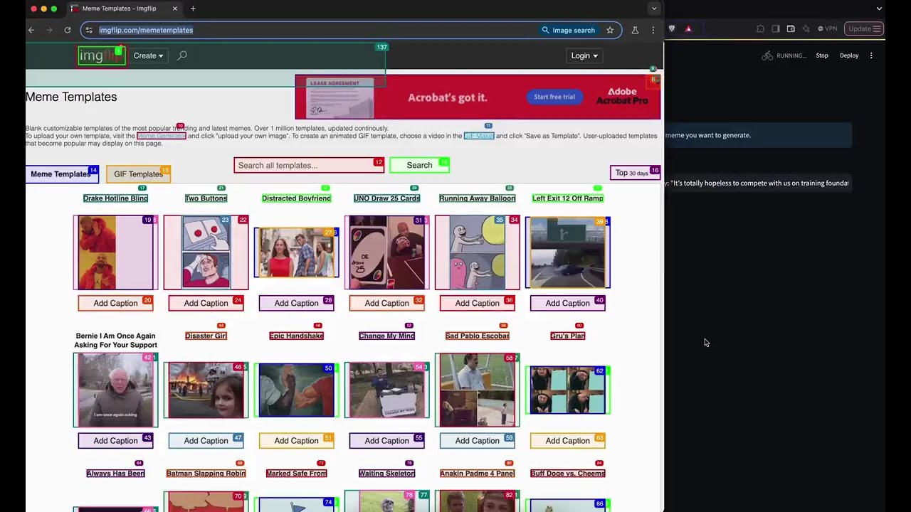
Task: Click the Brave rewards triangle icon
Action: 688,28
